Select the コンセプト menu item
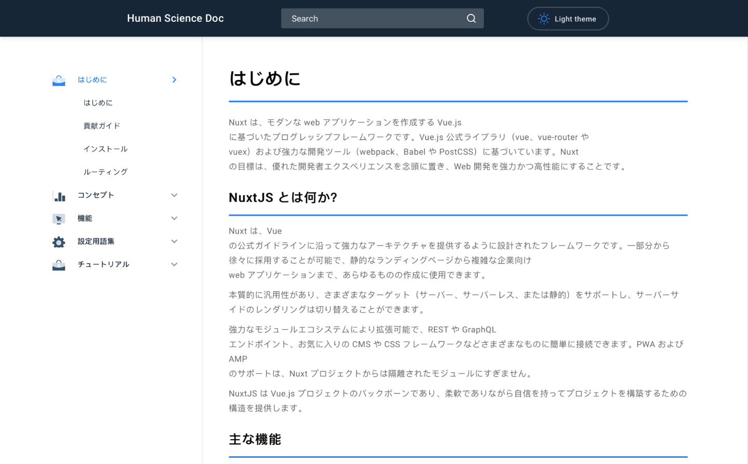Image resolution: width=748 pixels, height=464 pixels. coord(96,195)
